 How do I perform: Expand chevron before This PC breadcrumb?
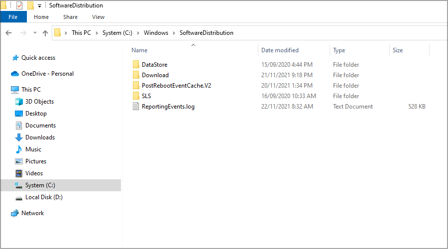pyautogui.click(x=66, y=33)
